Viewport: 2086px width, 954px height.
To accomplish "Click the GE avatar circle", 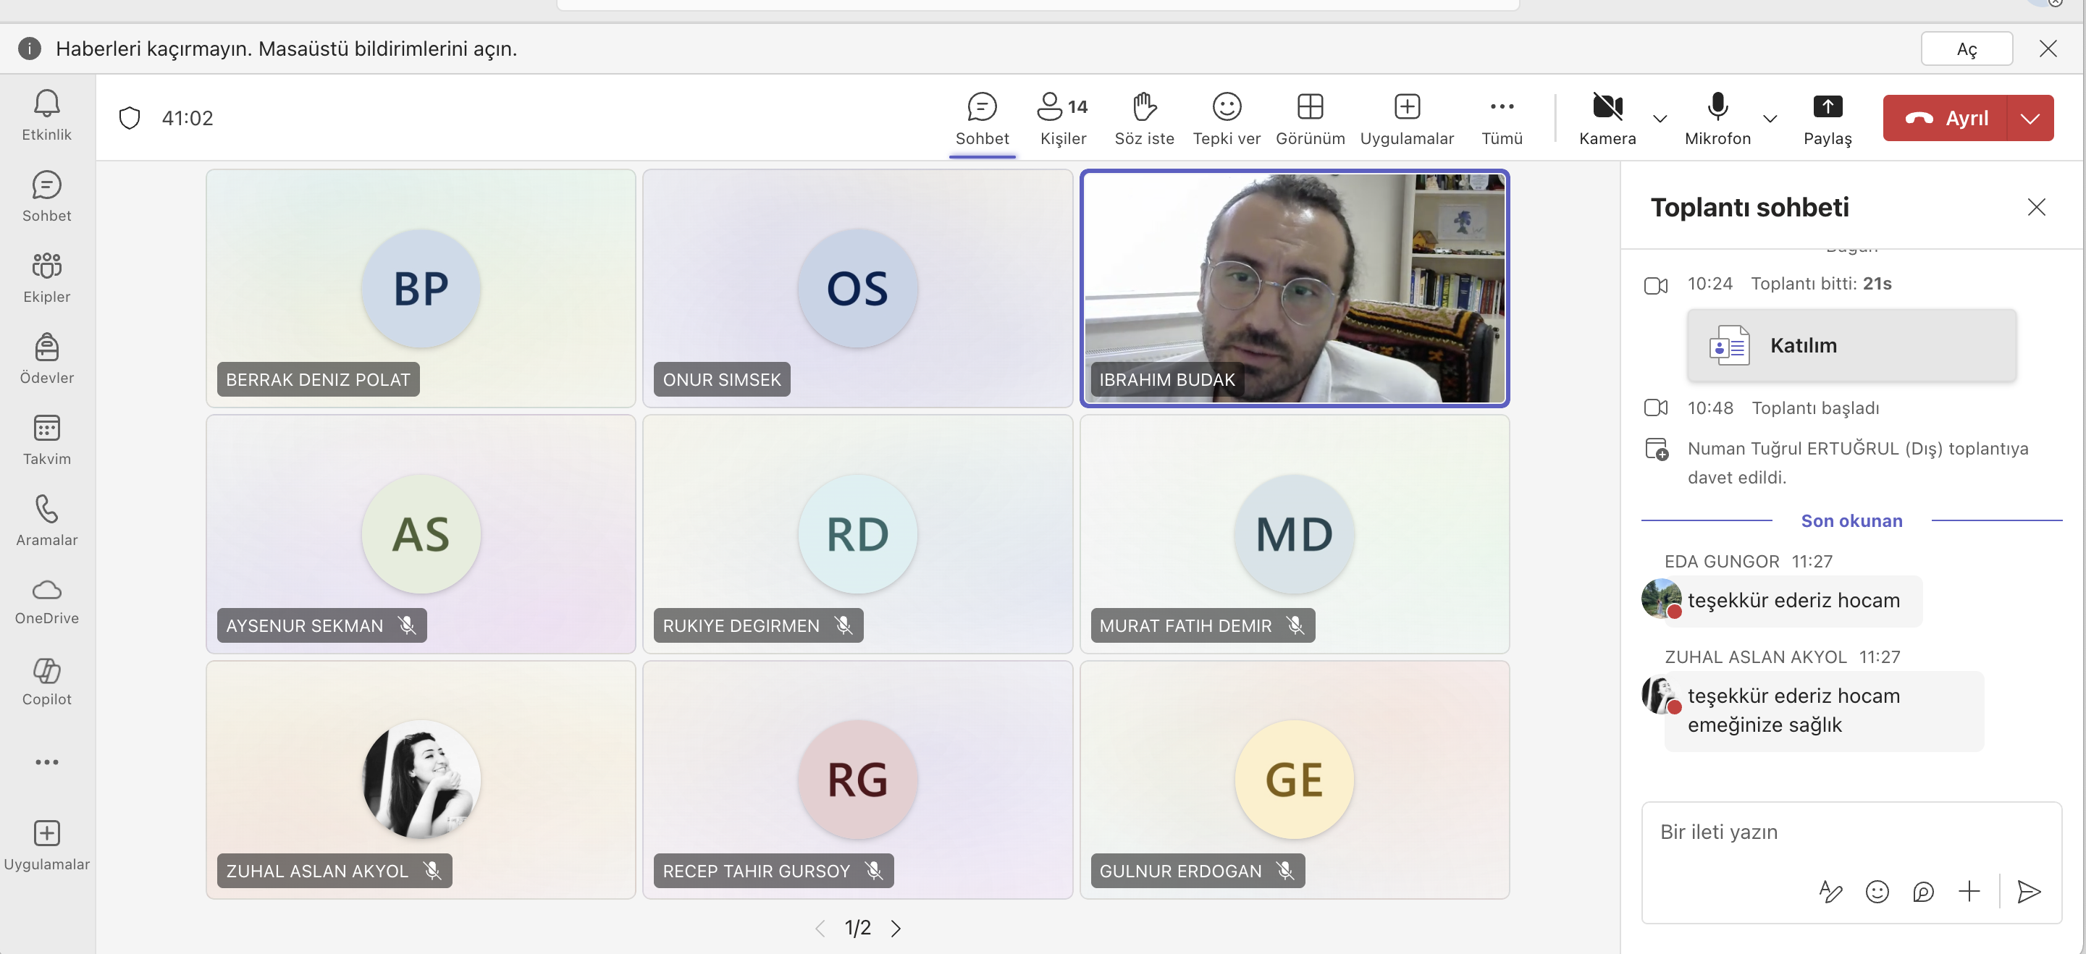I will [1293, 779].
